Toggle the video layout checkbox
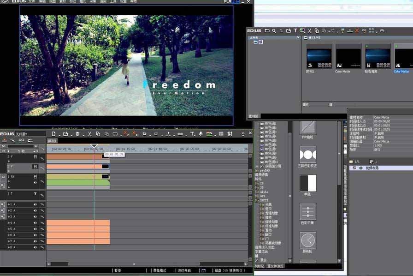The width and height of the screenshot is (413, 276). (354, 168)
